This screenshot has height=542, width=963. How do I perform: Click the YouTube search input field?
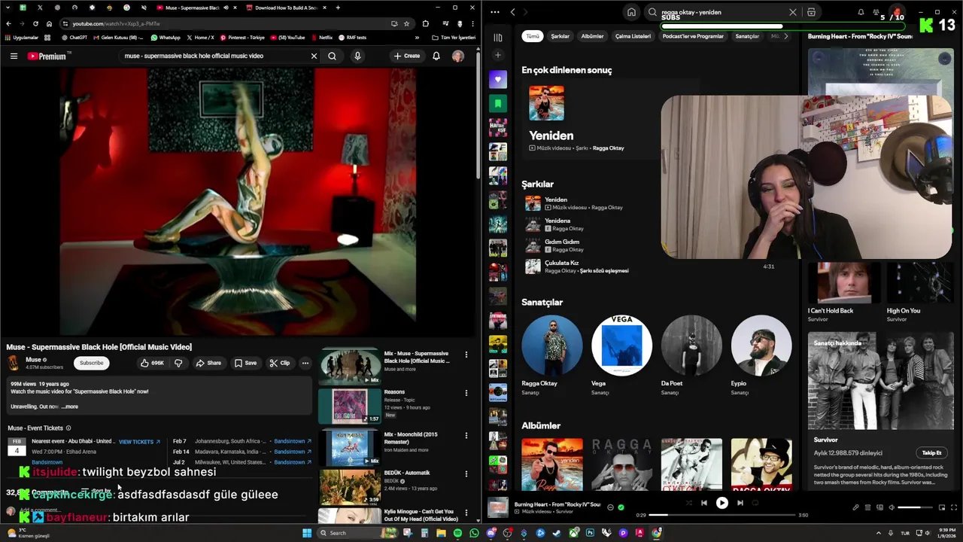click(x=214, y=56)
